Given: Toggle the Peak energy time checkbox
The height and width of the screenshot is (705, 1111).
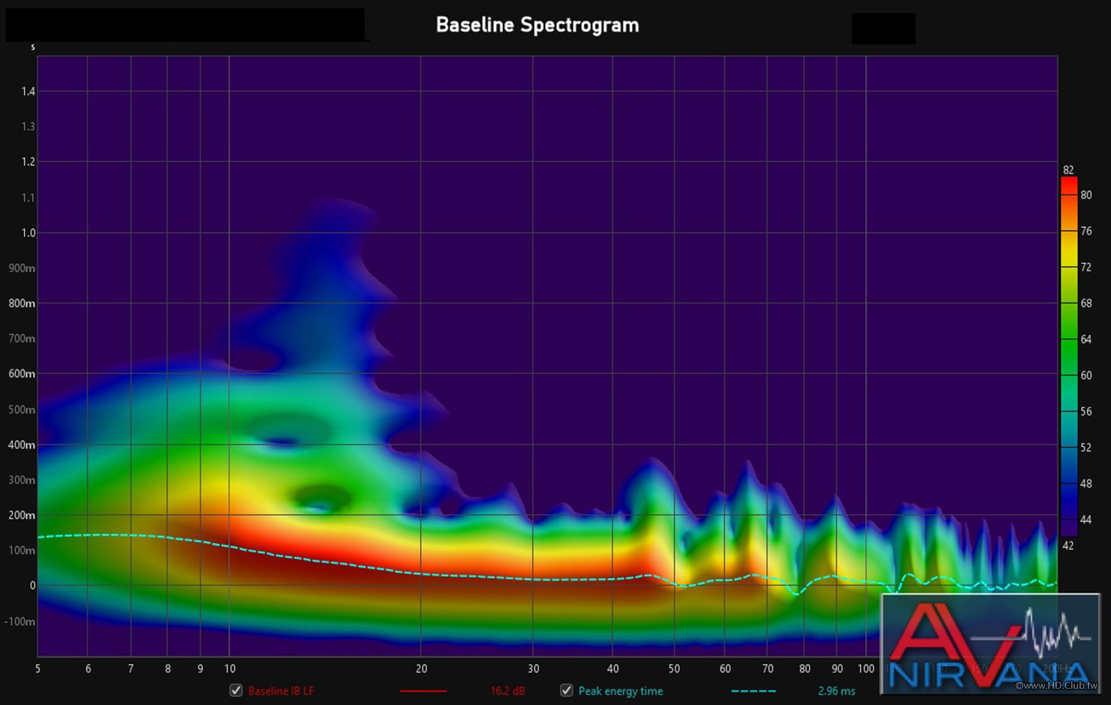Looking at the screenshot, I should tap(566, 691).
